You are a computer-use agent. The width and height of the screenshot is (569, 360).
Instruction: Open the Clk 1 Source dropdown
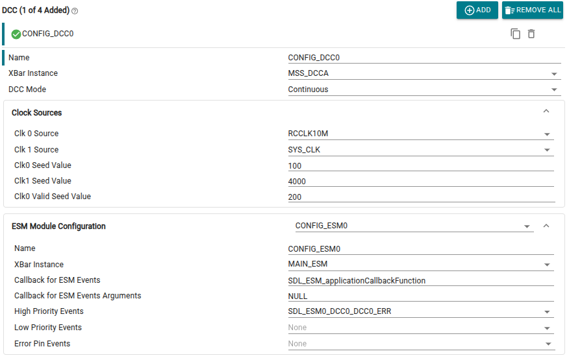(x=421, y=150)
